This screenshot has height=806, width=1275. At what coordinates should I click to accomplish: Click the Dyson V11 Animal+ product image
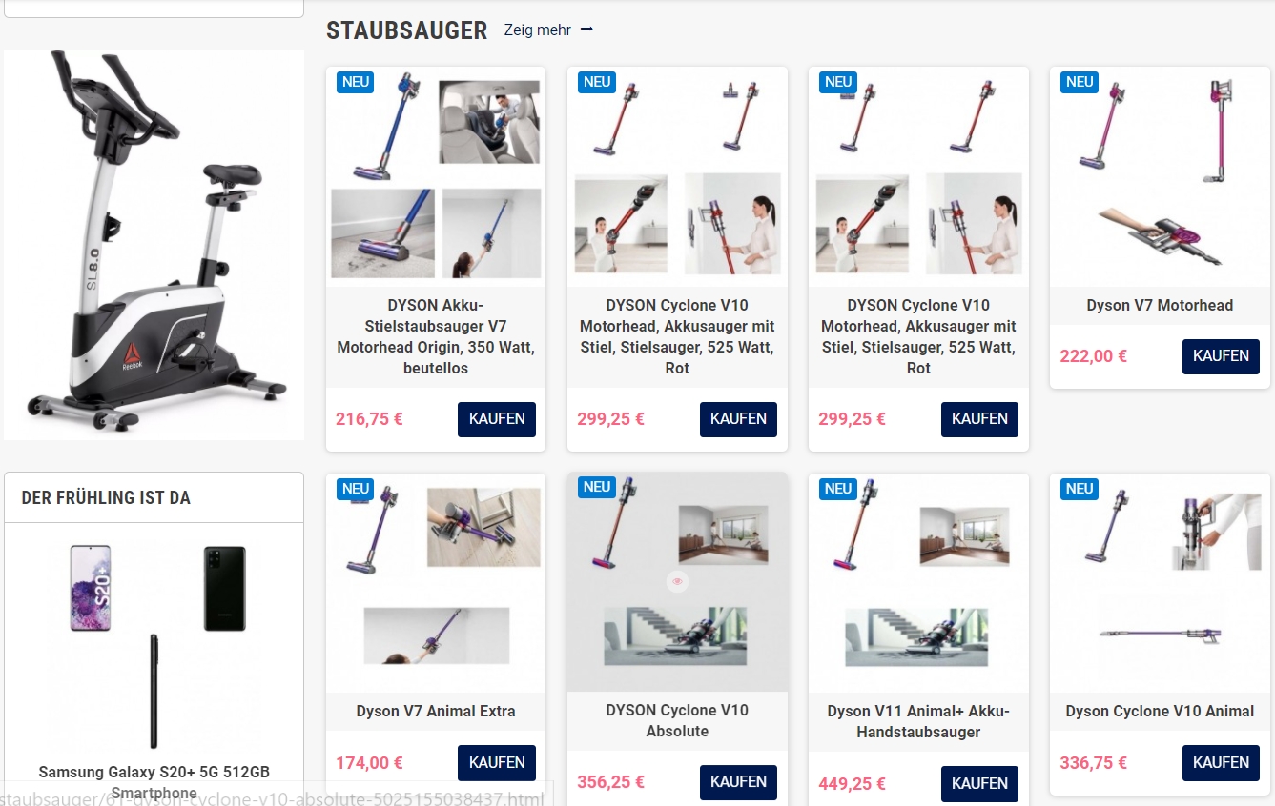[918, 583]
